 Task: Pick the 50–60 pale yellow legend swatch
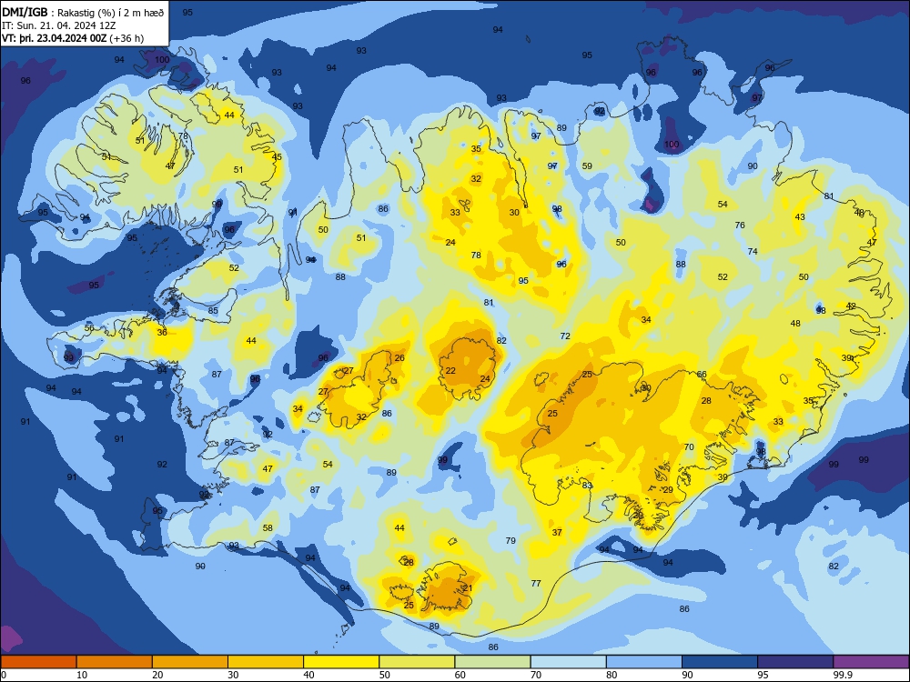pos(417,662)
